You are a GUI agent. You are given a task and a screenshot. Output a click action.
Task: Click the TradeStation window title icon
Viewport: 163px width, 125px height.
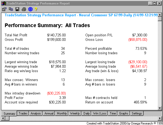coord(4,3)
